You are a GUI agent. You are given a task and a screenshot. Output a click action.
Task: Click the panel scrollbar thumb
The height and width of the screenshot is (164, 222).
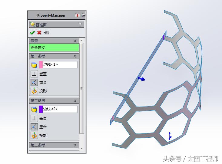point(81,88)
